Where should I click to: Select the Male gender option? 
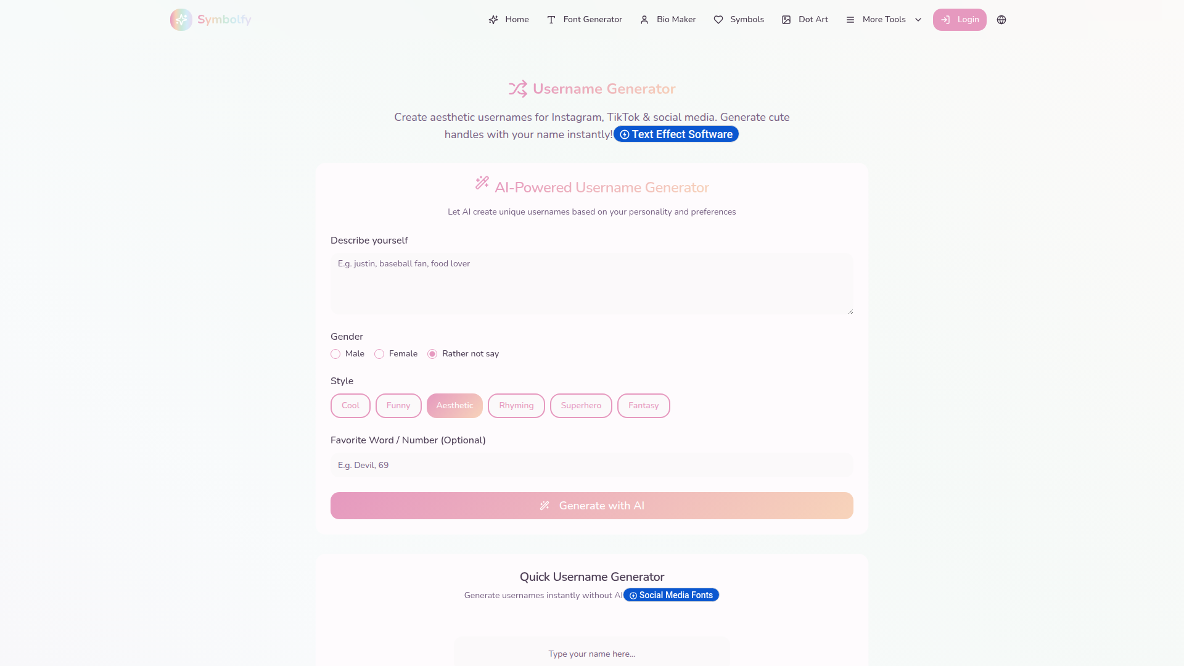pyautogui.click(x=335, y=354)
